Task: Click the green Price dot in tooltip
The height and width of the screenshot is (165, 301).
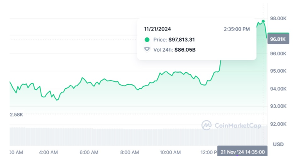Action: [147, 39]
